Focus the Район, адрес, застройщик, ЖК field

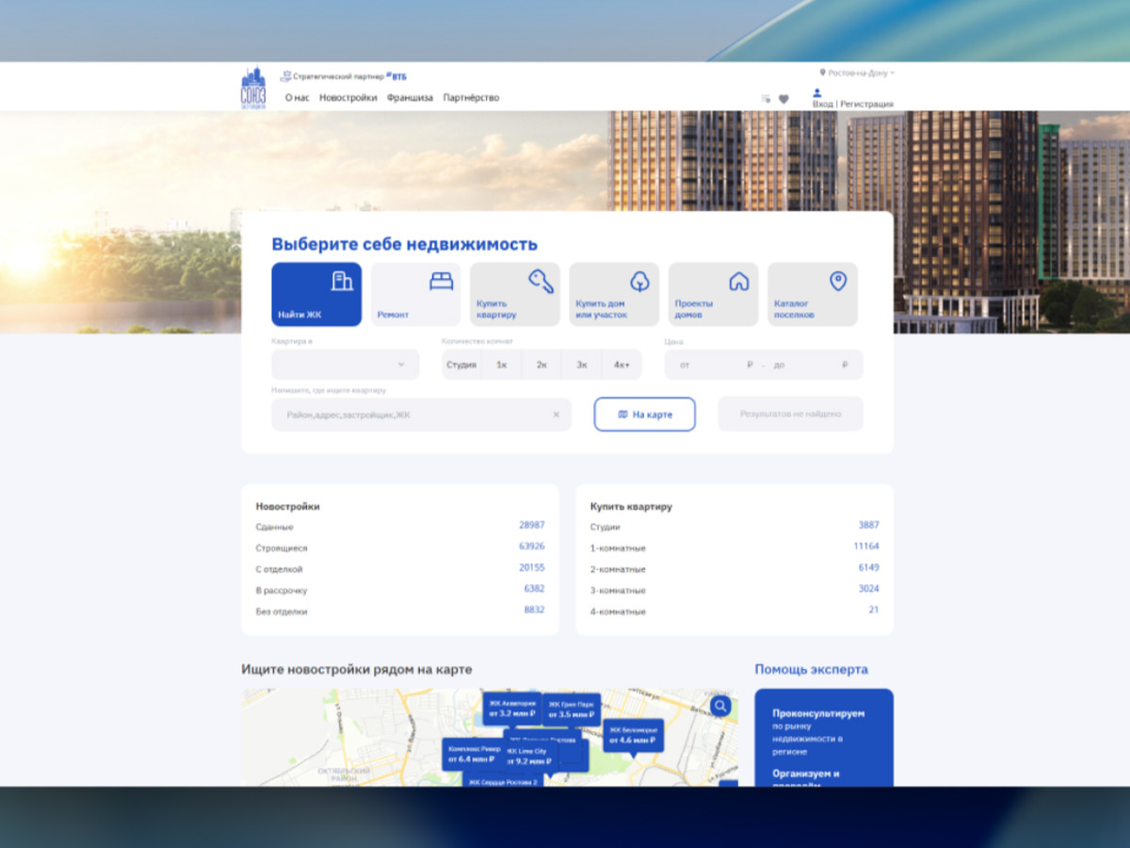[x=422, y=415]
